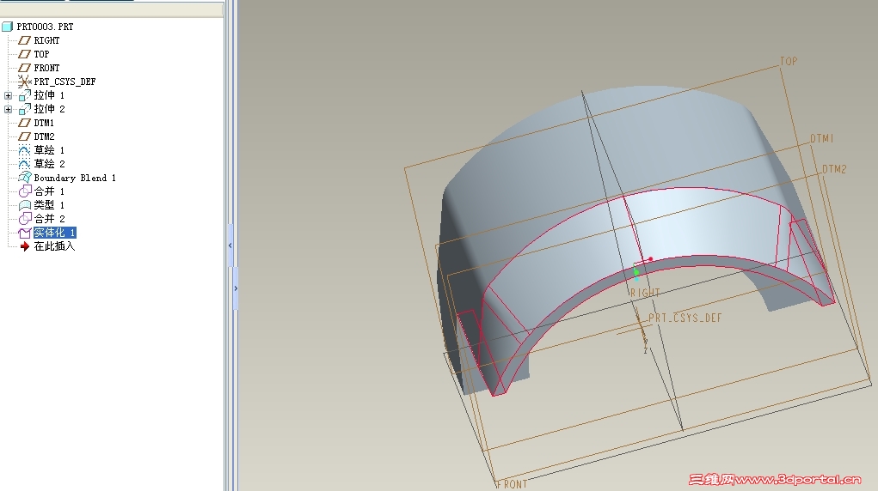Collapse model tree panel with left arrow
878x491 pixels.
coord(230,245)
